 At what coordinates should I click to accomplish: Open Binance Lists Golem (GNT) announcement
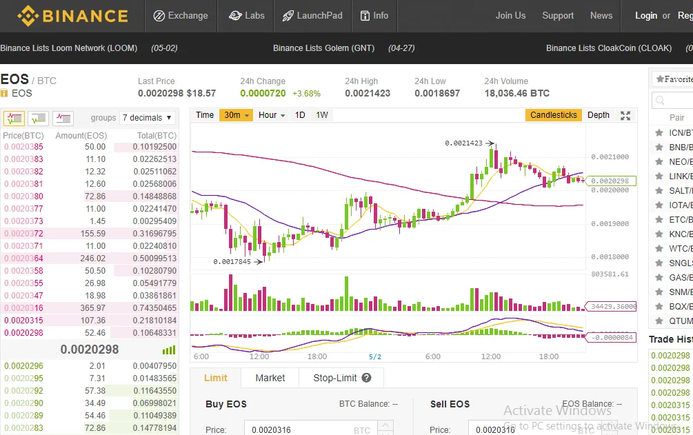(x=323, y=48)
